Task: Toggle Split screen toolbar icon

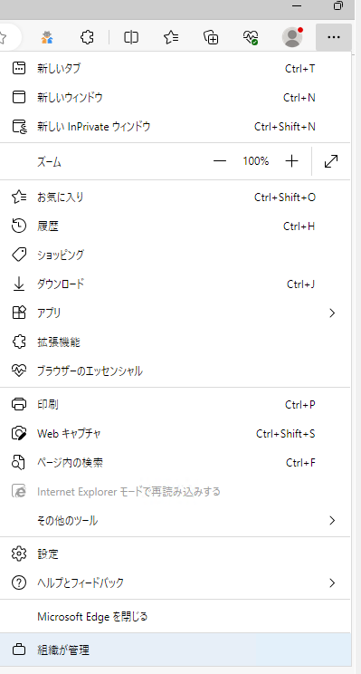Action: point(131,37)
